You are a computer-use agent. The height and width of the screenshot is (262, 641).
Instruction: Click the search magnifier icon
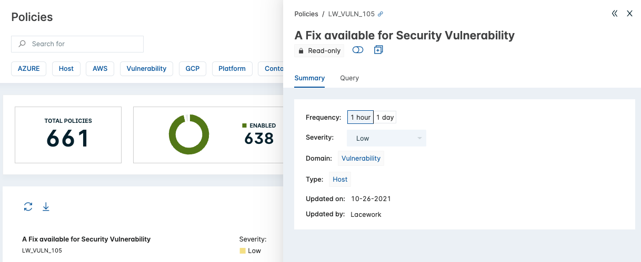22,44
